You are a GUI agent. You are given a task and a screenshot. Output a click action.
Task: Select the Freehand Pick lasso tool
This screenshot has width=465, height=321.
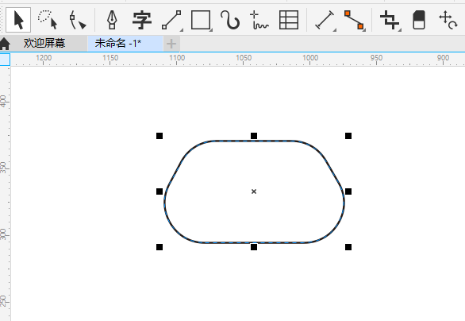coord(48,20)
